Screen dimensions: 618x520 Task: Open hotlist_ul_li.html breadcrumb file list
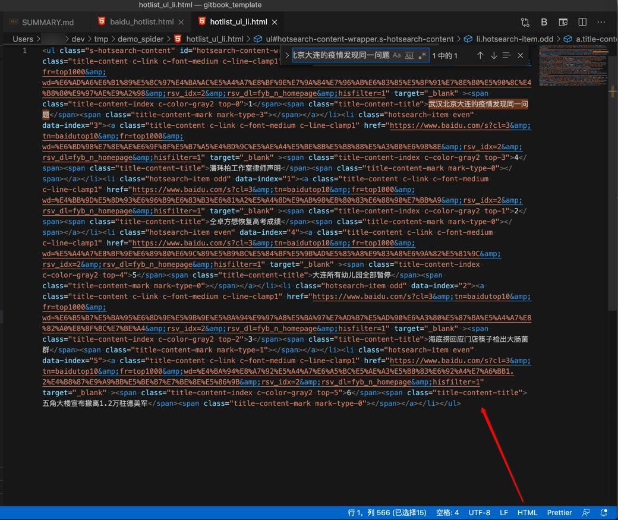coord(215,39)
